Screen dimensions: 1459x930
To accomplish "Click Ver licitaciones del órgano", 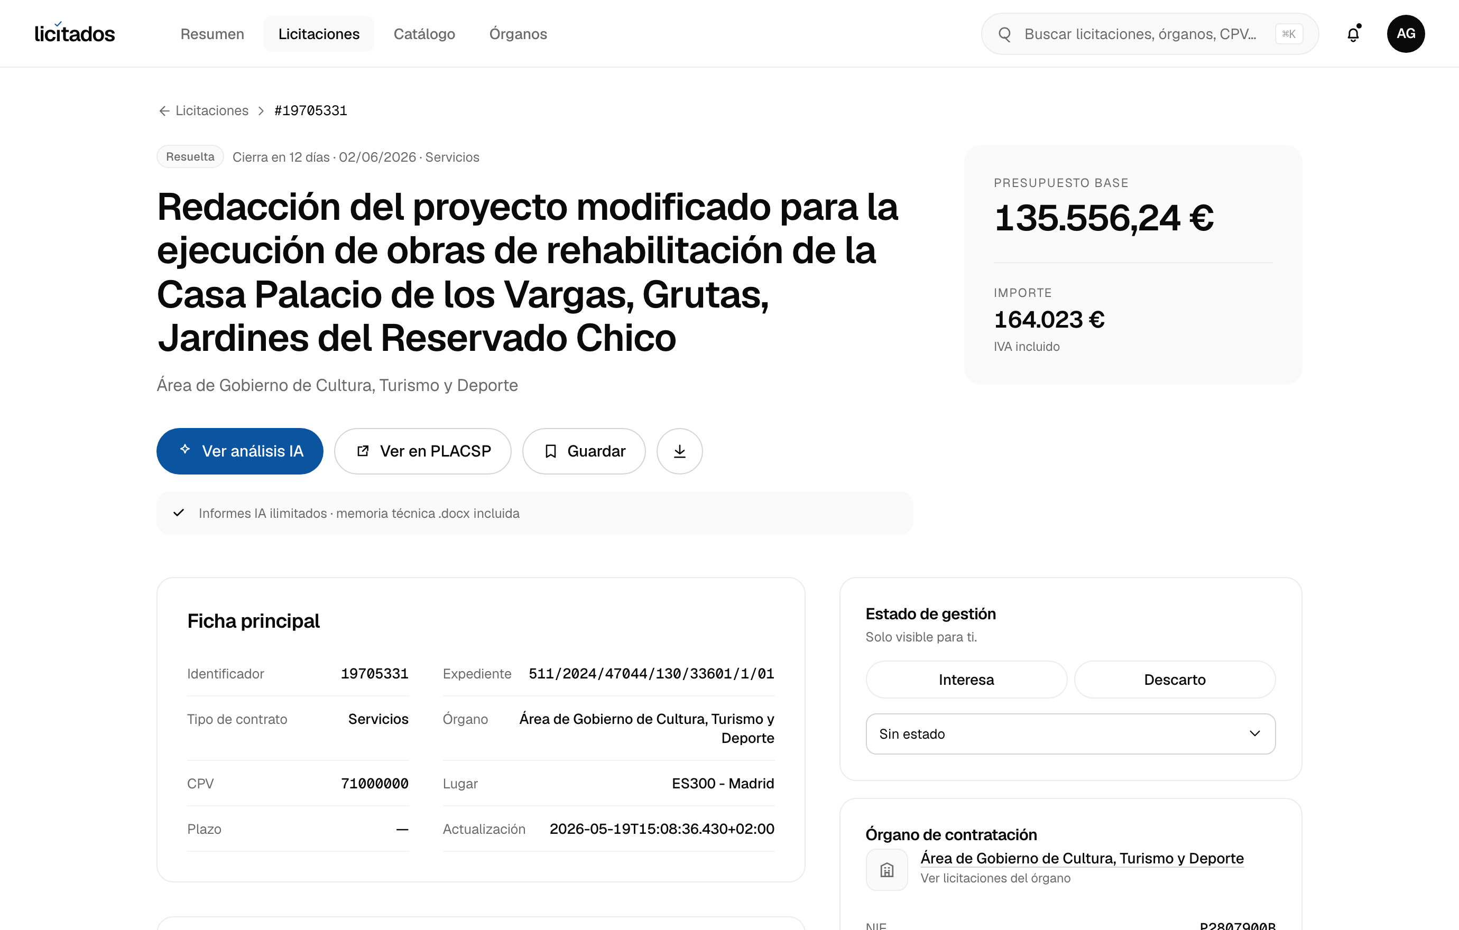I will pos(995,878).
